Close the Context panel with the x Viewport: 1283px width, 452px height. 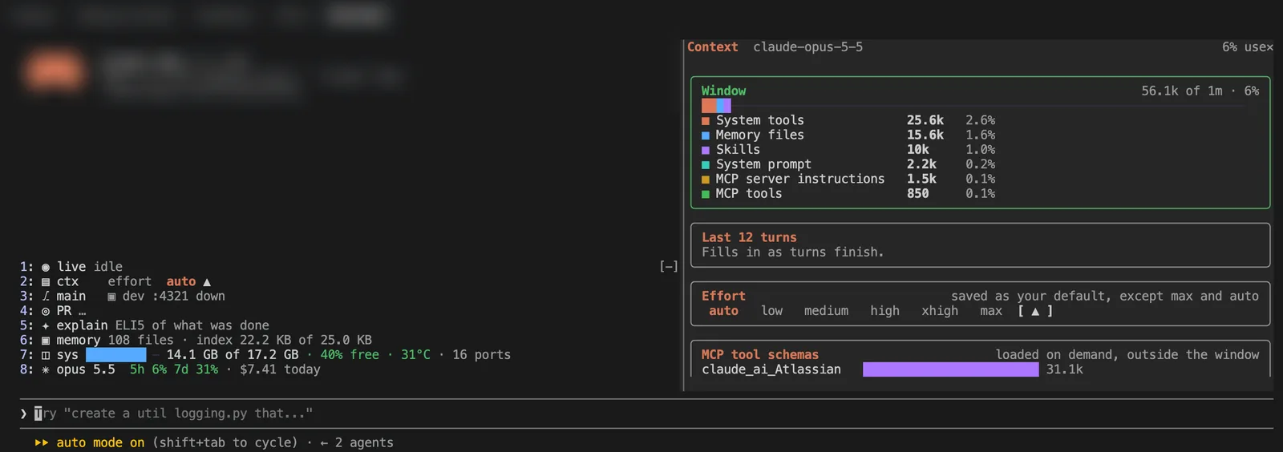[1269, 47]
